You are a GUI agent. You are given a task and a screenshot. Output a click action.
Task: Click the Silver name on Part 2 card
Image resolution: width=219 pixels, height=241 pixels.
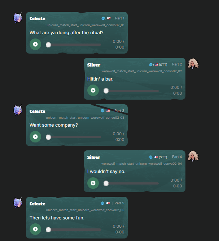[x=94, y=65]
